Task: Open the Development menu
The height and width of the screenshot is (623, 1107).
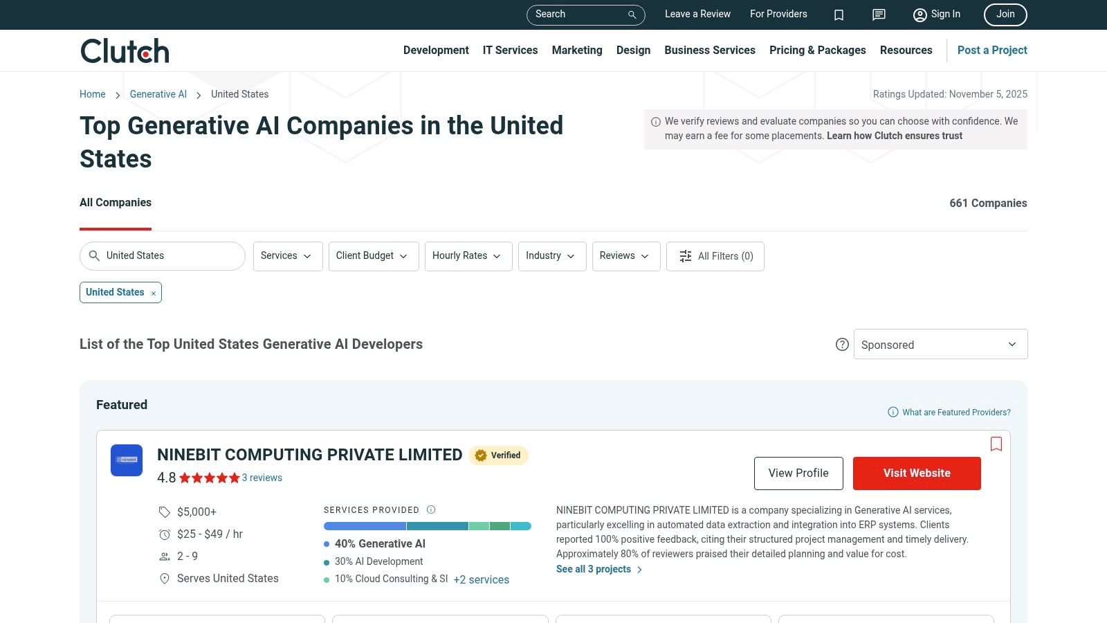Action: tap(436, 51)
